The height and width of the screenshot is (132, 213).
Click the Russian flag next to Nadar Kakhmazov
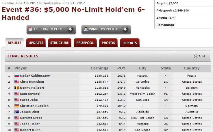tap(16, 76)
